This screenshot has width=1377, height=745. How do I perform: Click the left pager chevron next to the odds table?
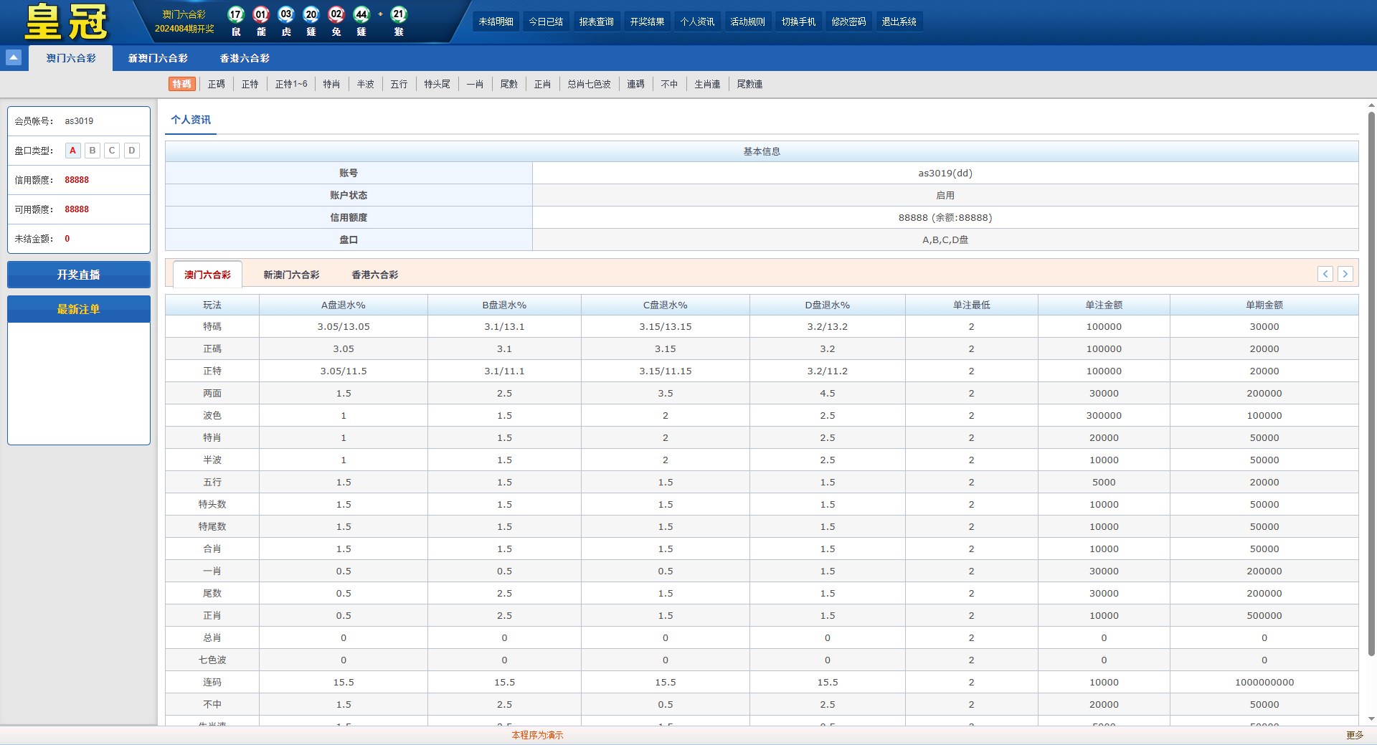(1325, 274)
